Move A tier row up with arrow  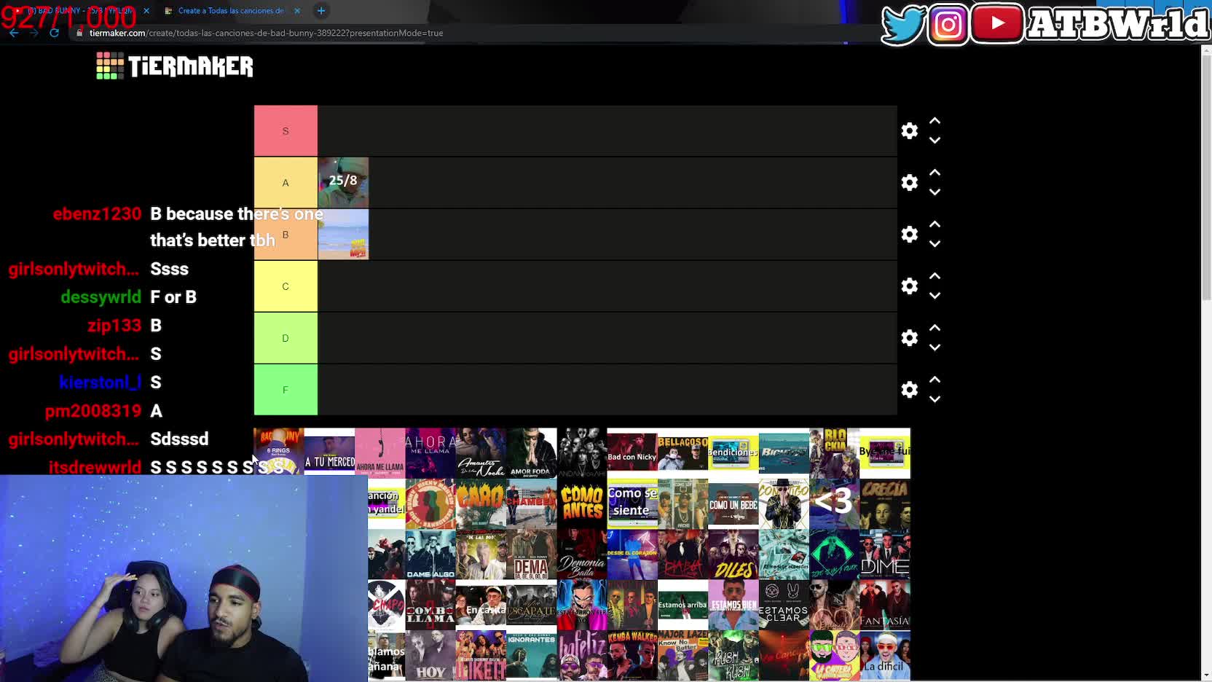[935, 173]
